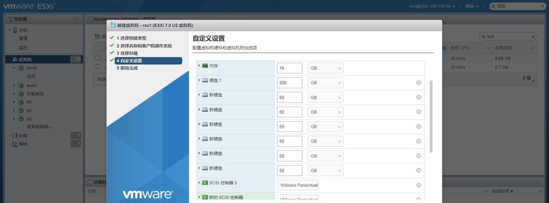Image resolution: width=549 pixels, height=203 pixels.
Task: Click the VM icon beside 02
Action: 21,119
